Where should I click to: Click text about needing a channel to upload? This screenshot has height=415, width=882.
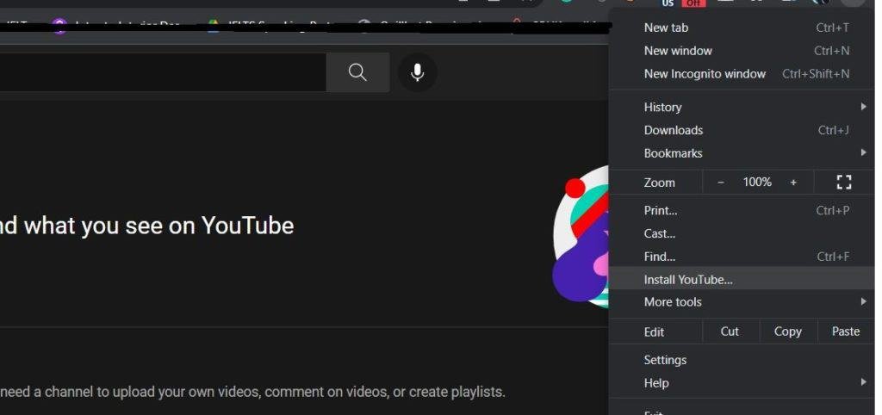[252, 392]
